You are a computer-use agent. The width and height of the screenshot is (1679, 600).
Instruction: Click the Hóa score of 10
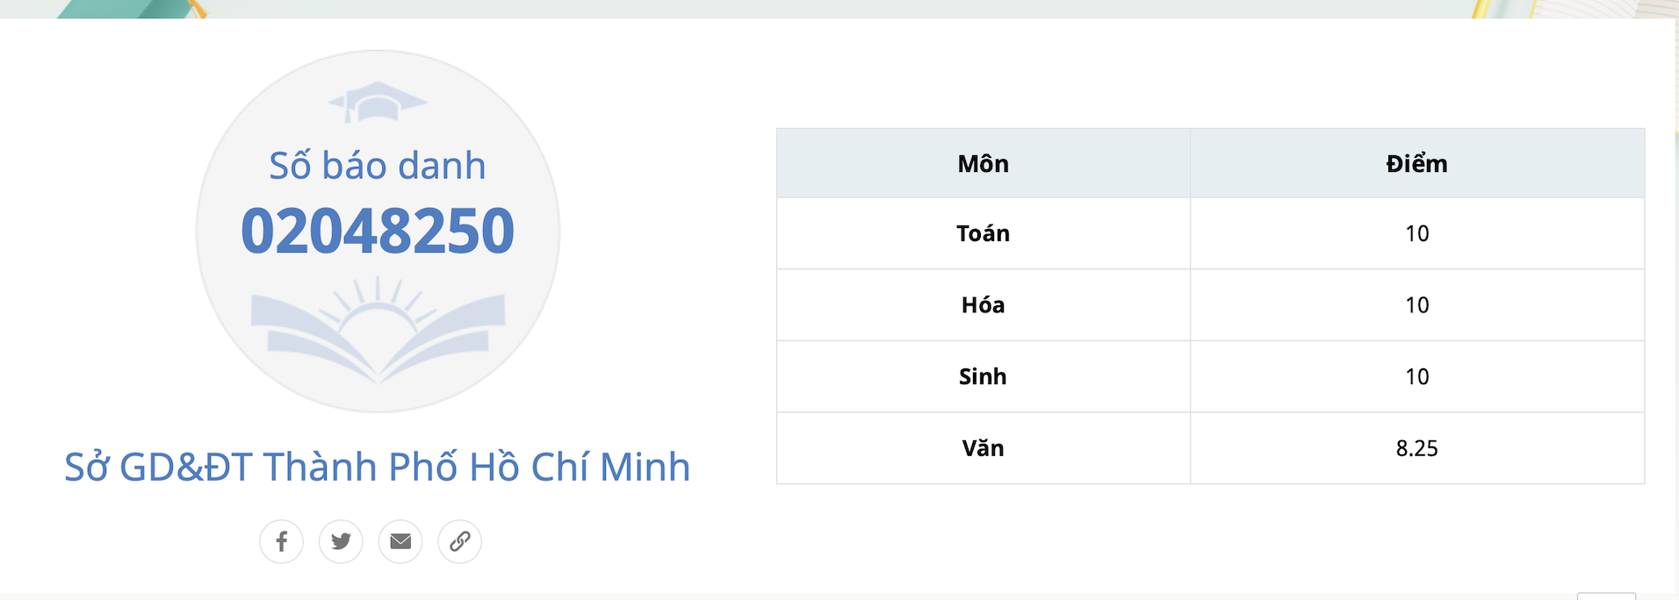(x=1416, y=305)
